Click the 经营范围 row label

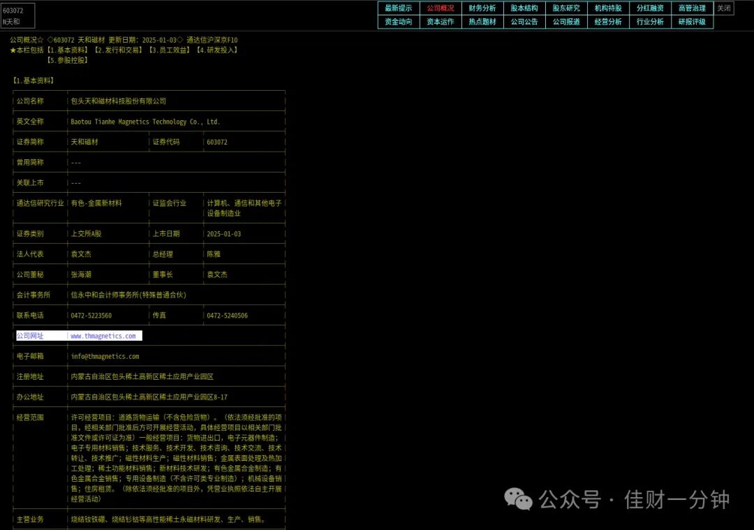coord(30,418)
